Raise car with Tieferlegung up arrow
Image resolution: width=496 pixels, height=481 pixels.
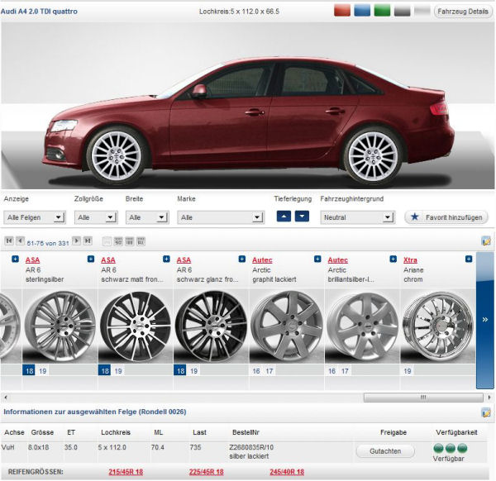click(x=284, y=217)
